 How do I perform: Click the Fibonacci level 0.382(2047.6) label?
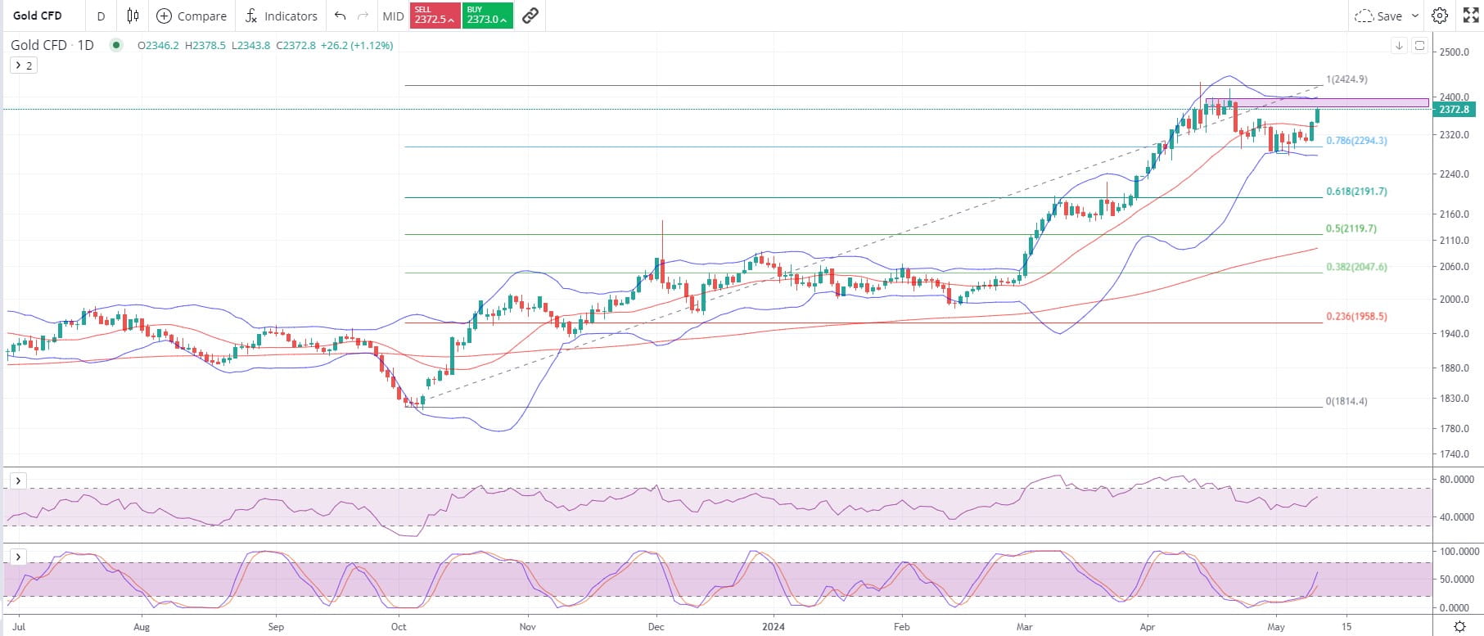[x=1356, y=267]
